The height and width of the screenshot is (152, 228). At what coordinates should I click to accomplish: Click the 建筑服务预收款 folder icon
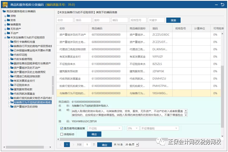point(12,89)
